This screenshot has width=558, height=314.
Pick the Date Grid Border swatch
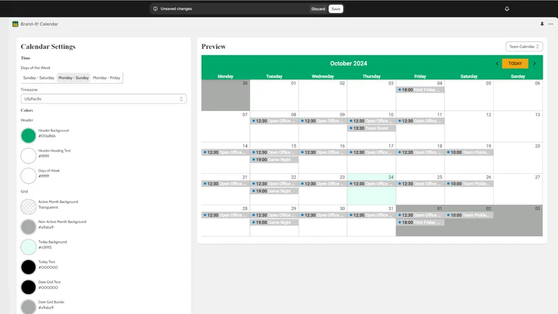[28, 307]
